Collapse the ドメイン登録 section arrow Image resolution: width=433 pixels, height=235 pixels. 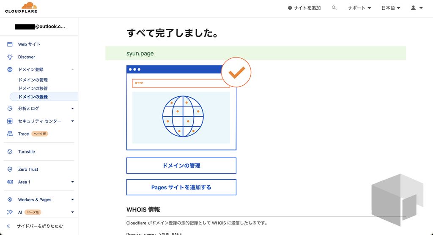(x=72, y=69)
